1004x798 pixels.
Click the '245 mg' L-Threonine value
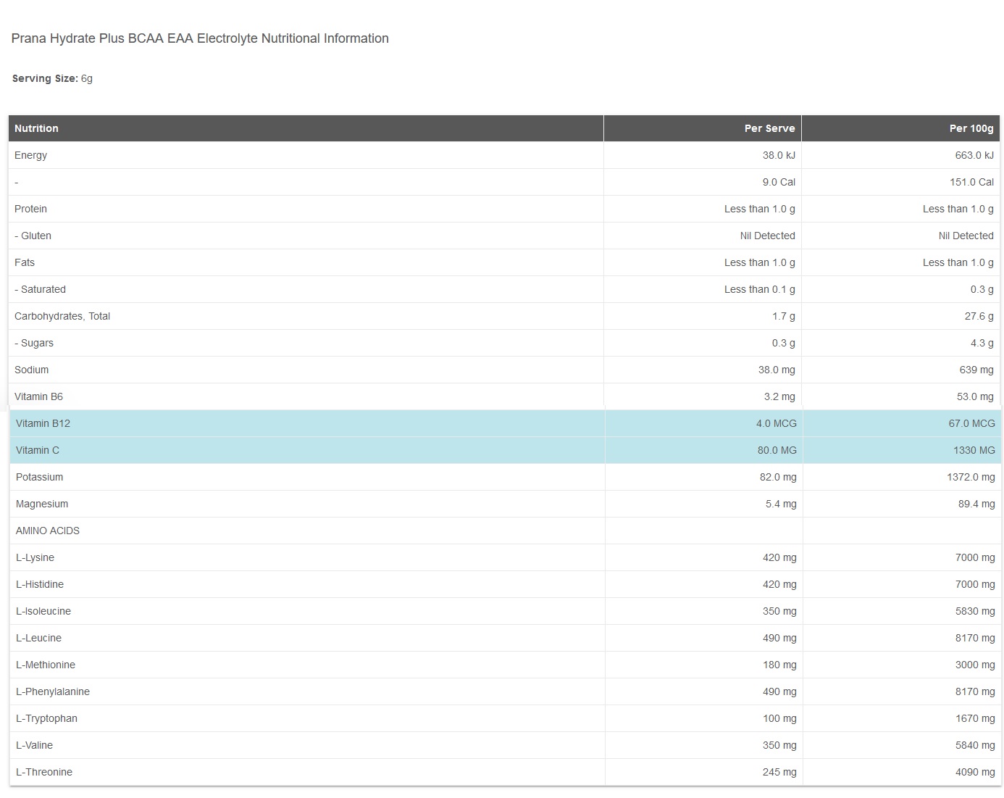point(779,772)
